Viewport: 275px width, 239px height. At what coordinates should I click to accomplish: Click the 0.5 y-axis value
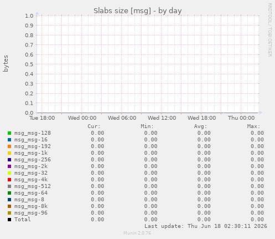click(x=29, y=64)
